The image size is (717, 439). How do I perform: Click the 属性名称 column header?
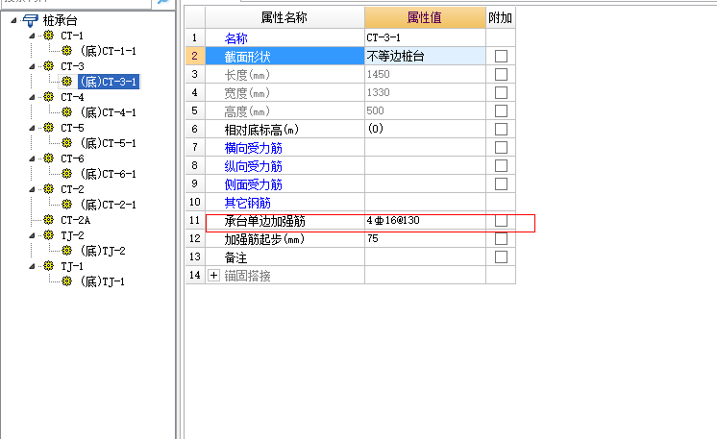pos(284,18)
